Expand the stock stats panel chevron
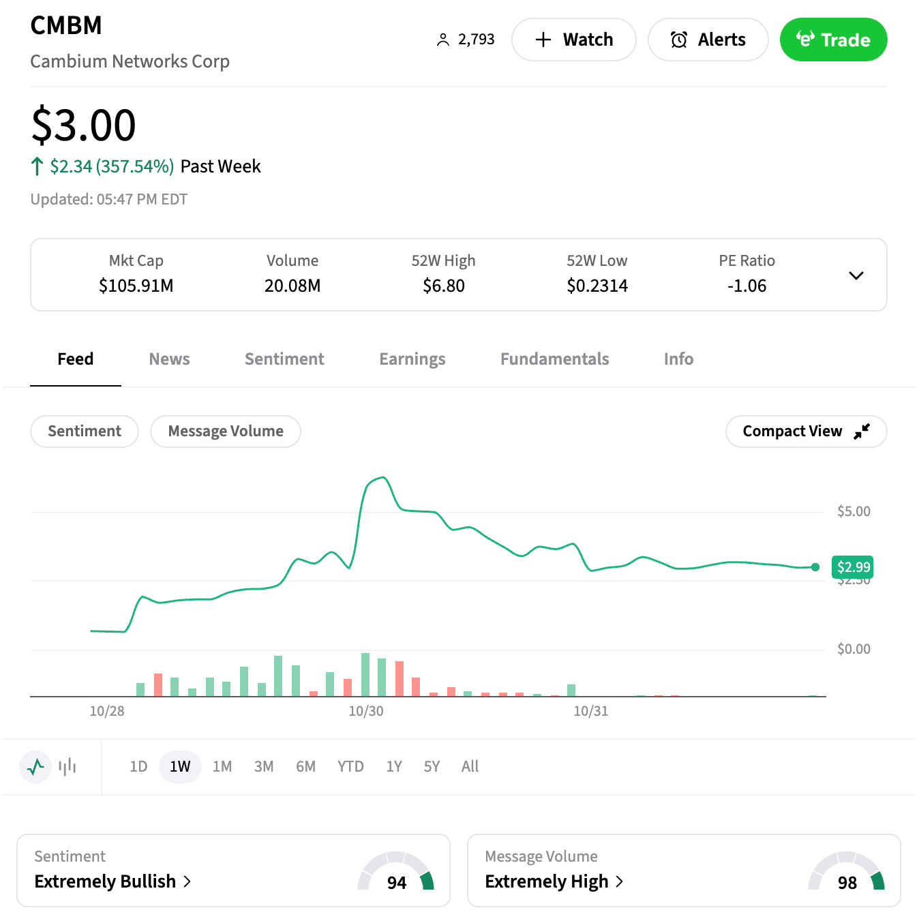 tap(856, 275)
